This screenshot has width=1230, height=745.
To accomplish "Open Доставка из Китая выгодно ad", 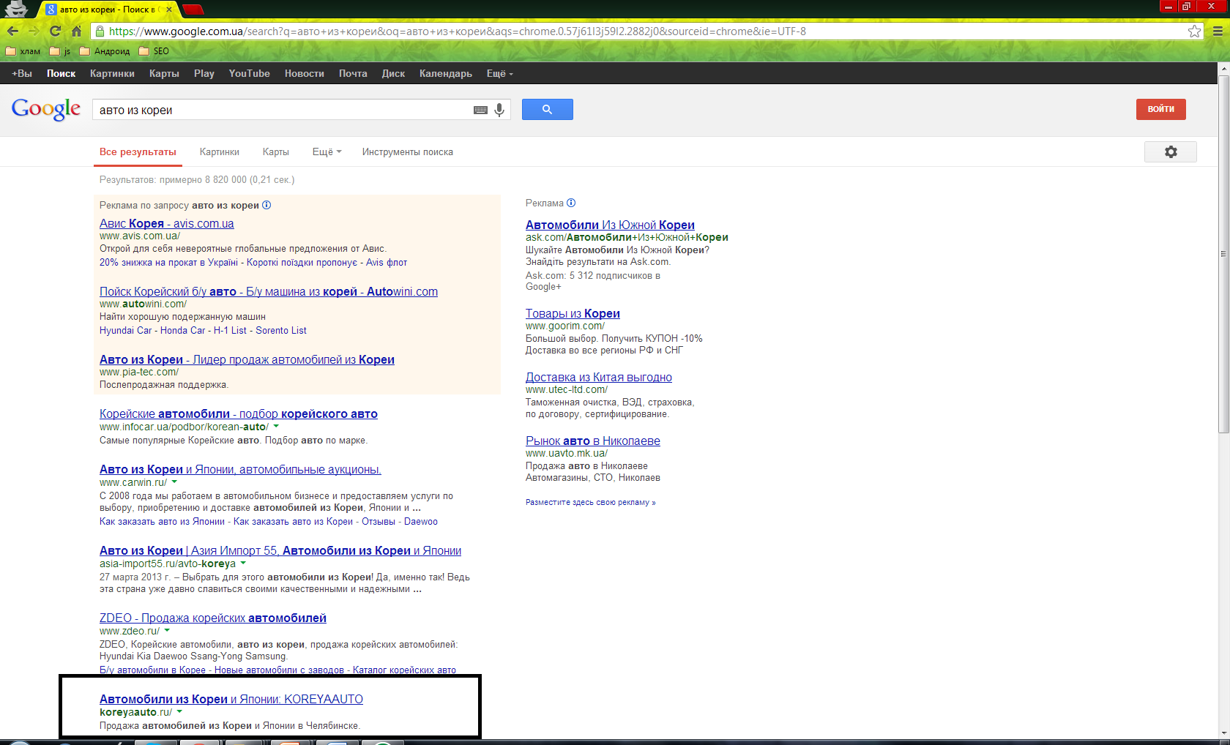I will tap(599, 377).
